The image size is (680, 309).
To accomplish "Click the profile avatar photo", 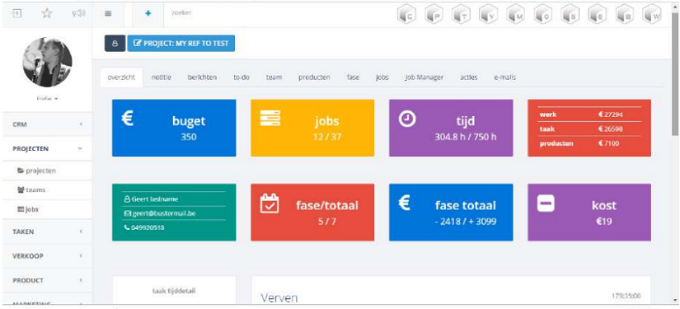I will (x=47, y=63).
